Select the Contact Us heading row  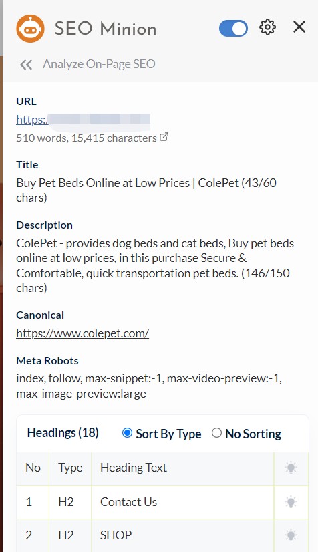(162, 502)
